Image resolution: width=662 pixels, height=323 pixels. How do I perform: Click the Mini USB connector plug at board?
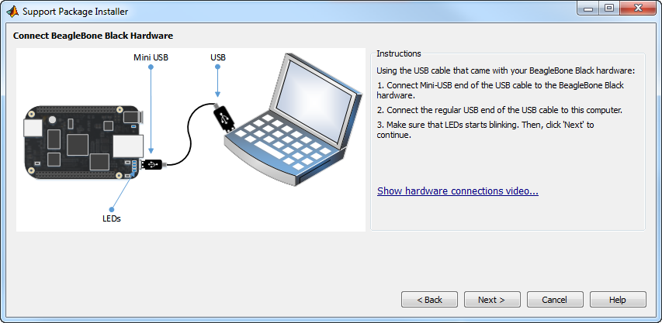(x=153, y=164)
